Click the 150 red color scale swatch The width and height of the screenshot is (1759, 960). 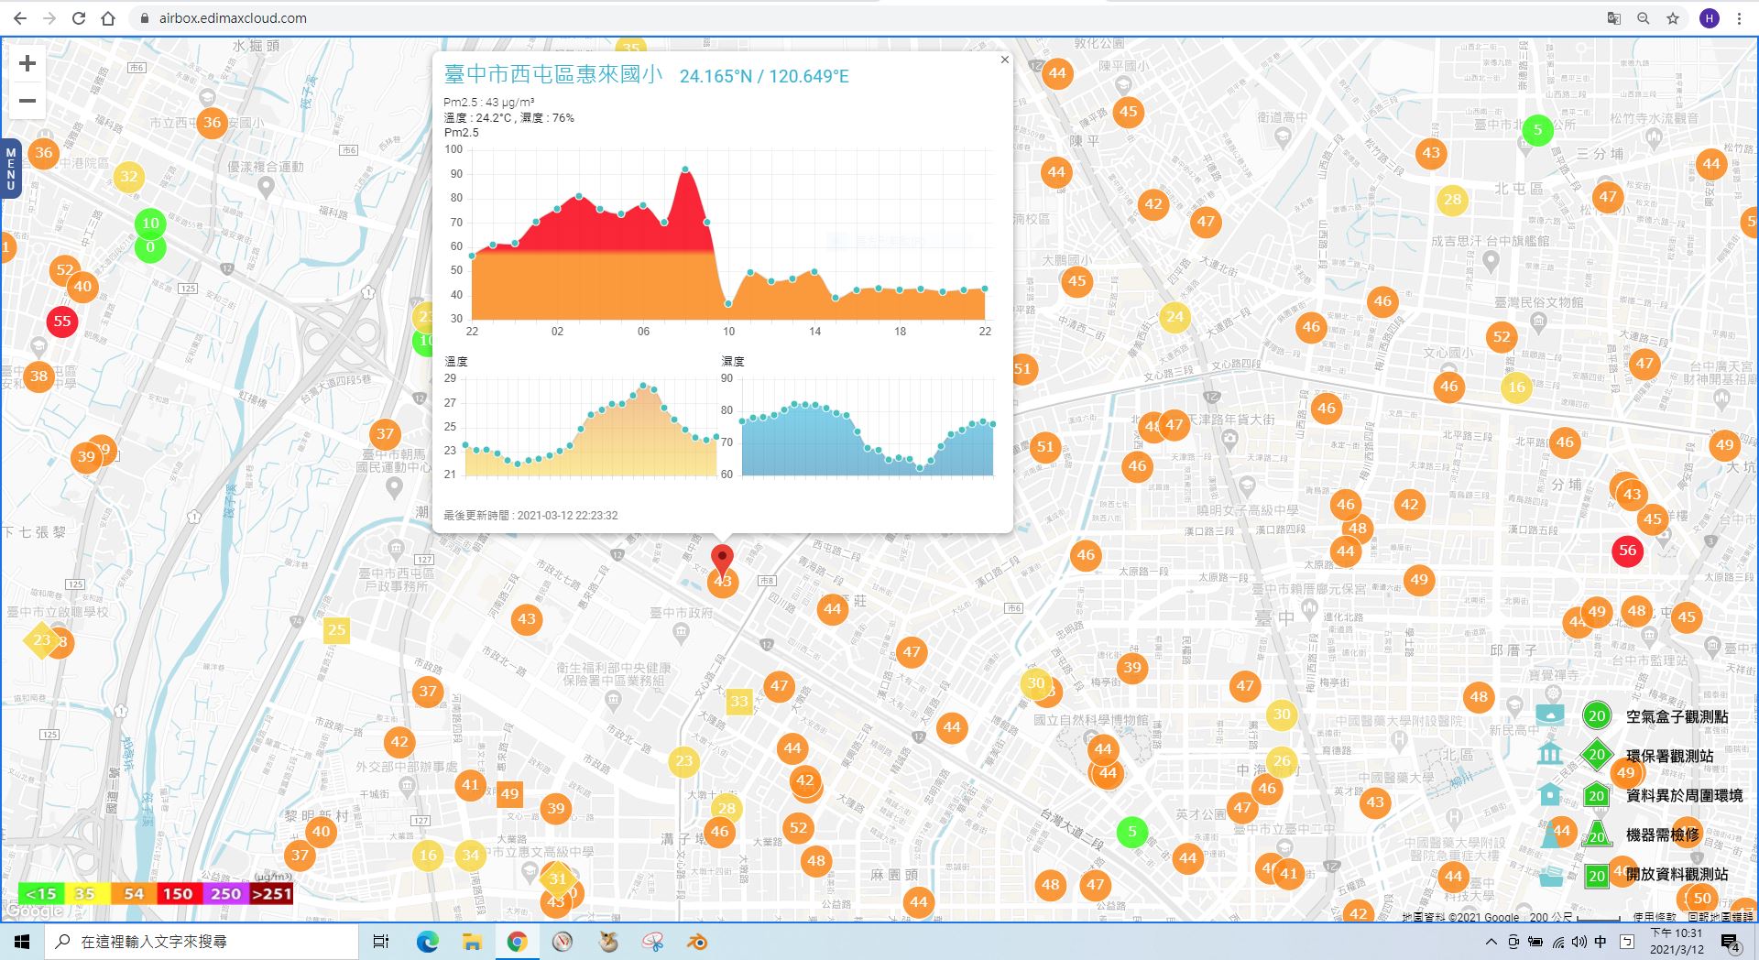coord(178,894)
